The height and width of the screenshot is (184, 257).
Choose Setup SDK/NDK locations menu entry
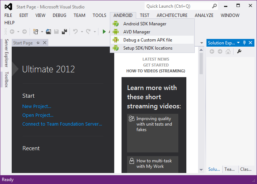152,48
